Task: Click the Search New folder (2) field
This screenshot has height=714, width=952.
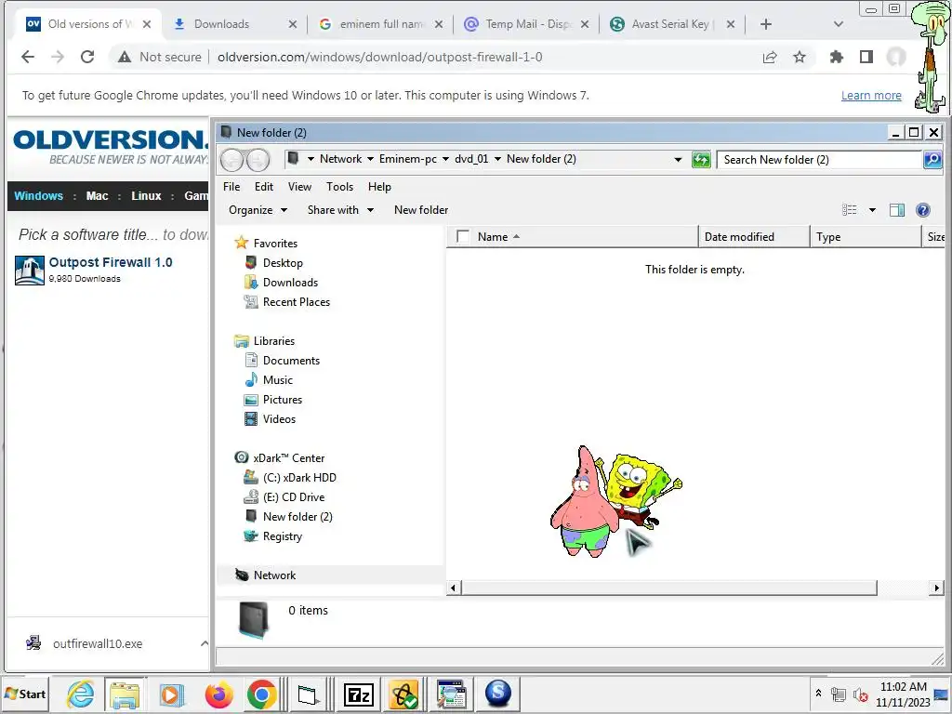Action: pos(820,160)
